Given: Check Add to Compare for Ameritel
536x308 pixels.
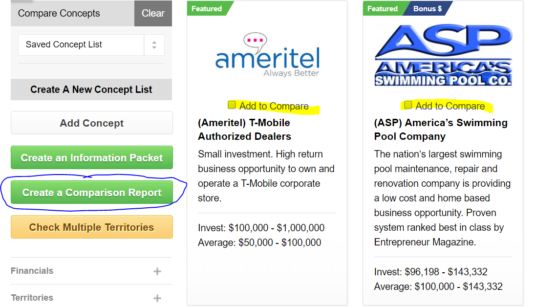Looking at the screenshot, I should point(232,105).
